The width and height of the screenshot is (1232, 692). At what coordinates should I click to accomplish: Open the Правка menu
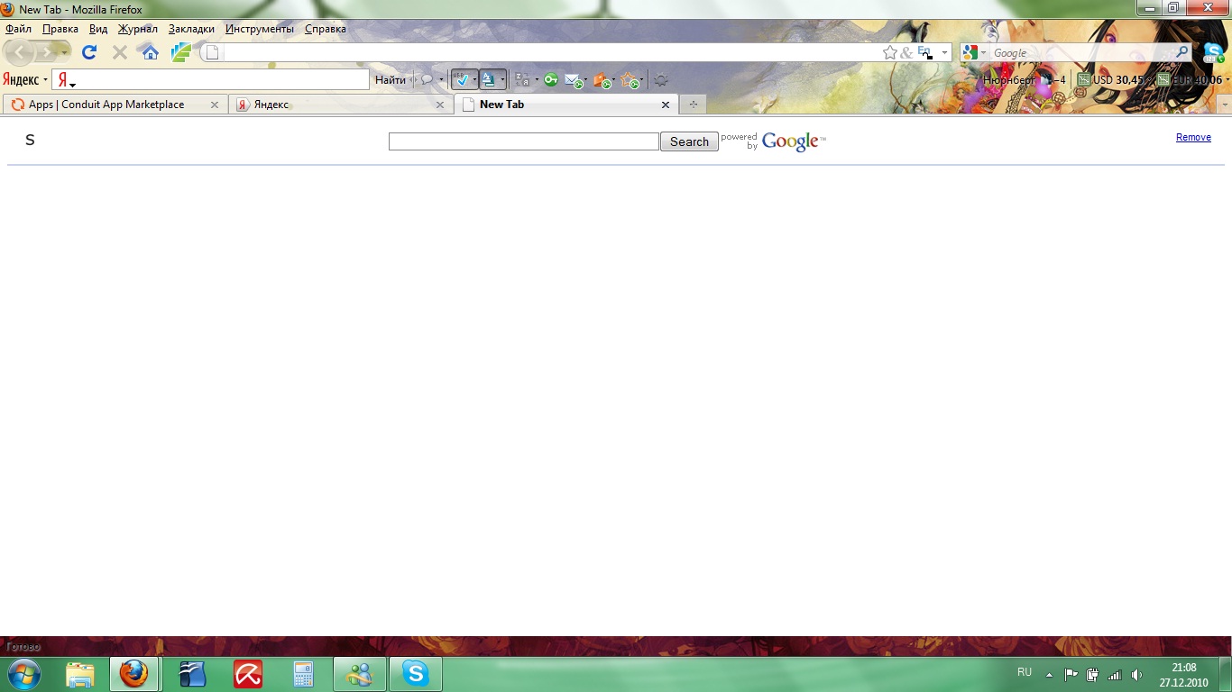pos(60,29)
